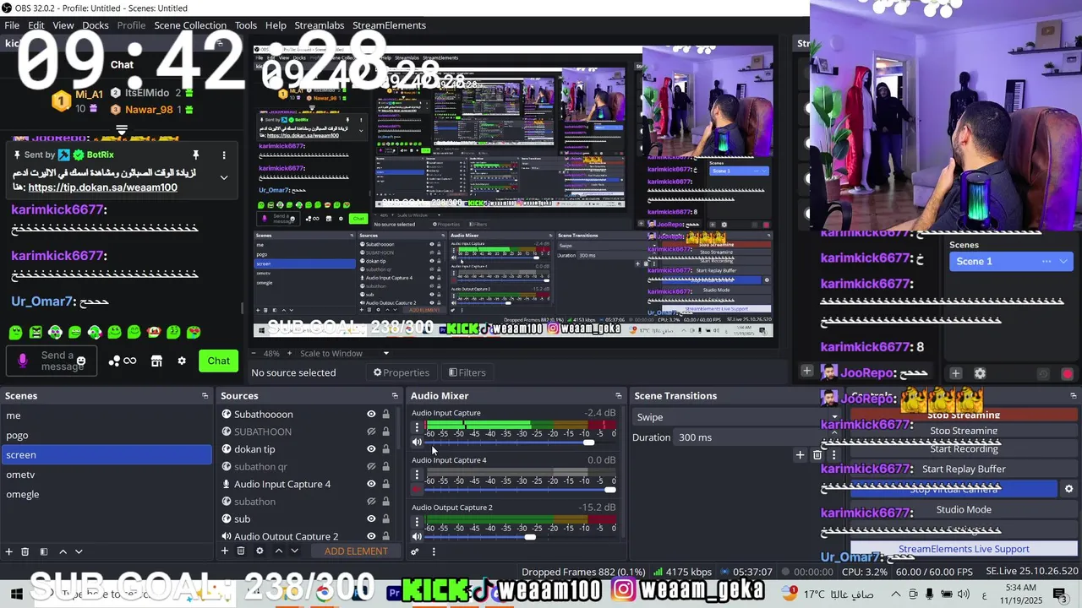
Task: Add a new scene with plus icon
Action: (x=9, y=551)
